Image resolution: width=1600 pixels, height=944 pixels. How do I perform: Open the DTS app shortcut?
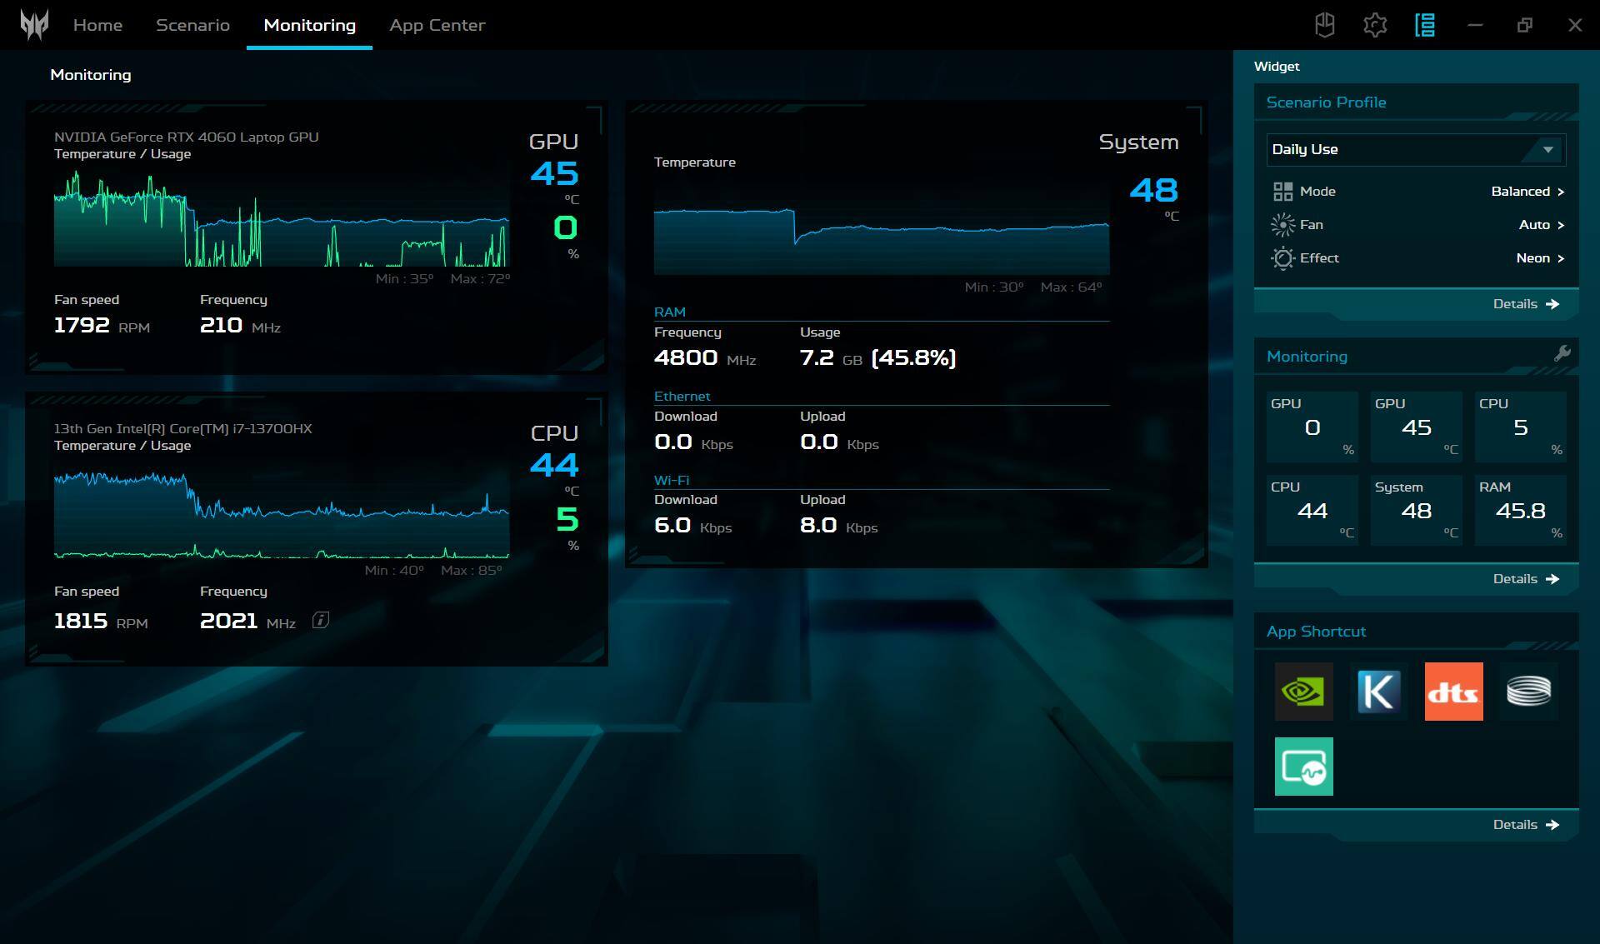tap(1453, 692)
